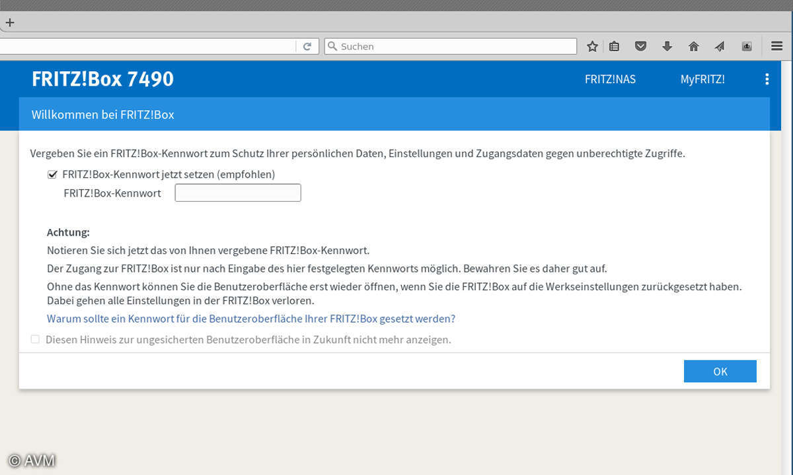Bookmark this page with the star icon
Viewport: 793px width, 475px height.
pos(593,46)
